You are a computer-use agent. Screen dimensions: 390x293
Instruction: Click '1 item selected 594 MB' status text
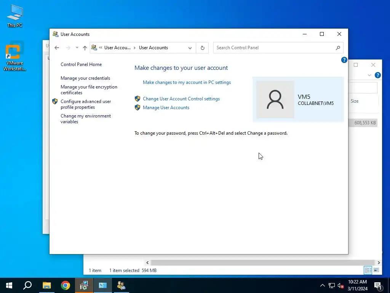[x=133, y=270]
